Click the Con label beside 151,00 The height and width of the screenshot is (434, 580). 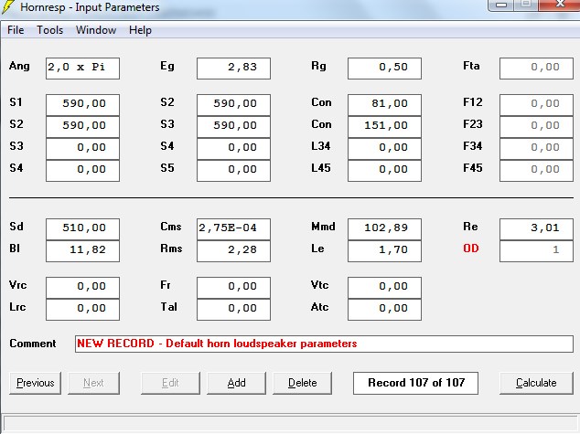pos(321,124)
